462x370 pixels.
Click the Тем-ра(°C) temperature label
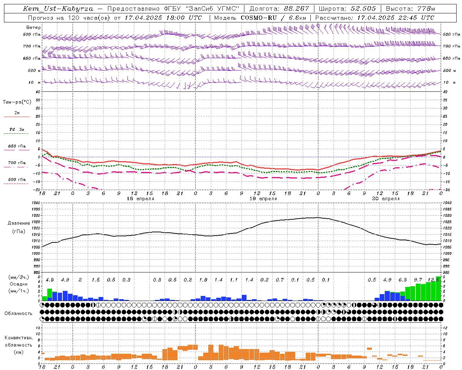17,102
